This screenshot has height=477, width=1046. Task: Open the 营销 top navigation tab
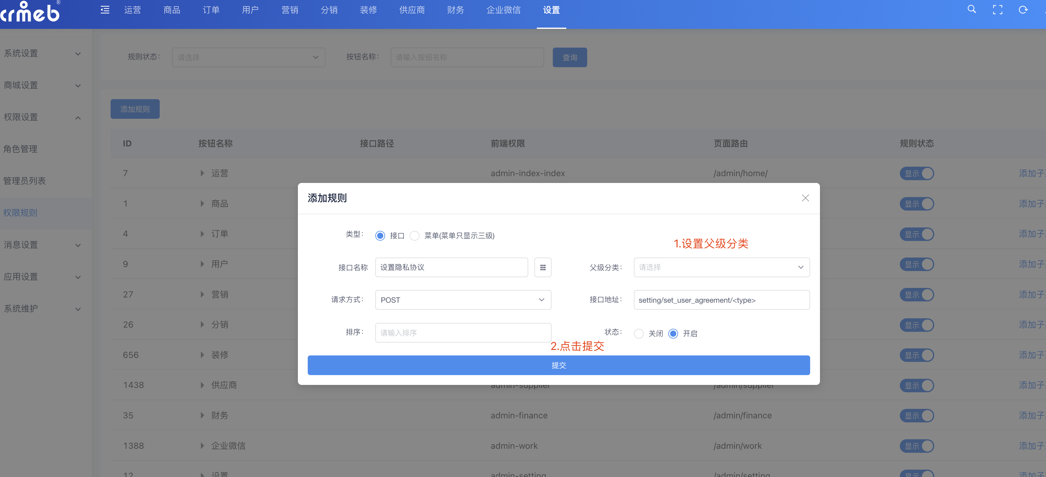click(290, 10)
